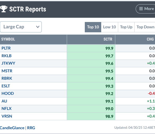Open the VRSN symbol link
155x134 pixels.
coord(7,116)
